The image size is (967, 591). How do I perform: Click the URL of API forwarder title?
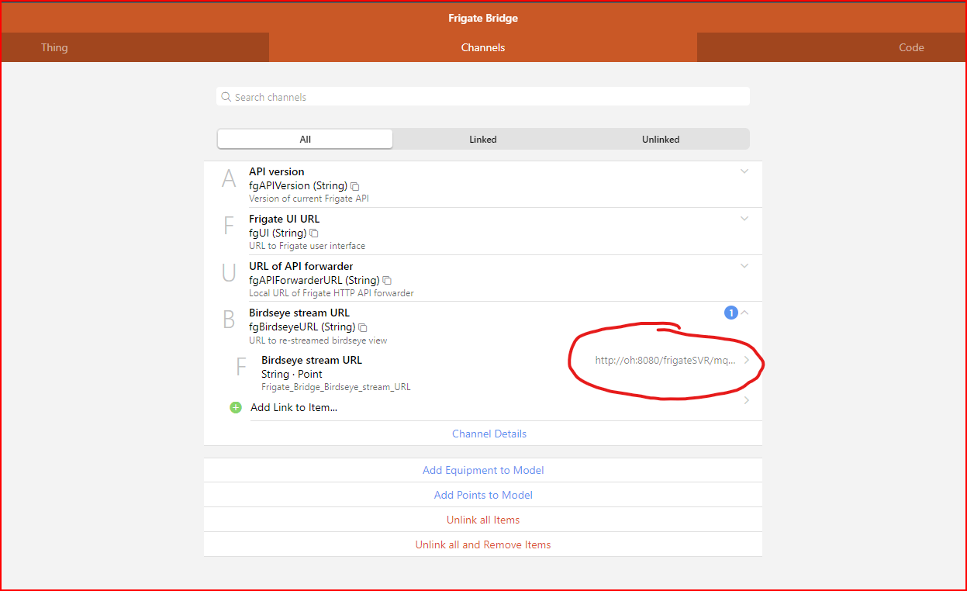click(301, 266)
